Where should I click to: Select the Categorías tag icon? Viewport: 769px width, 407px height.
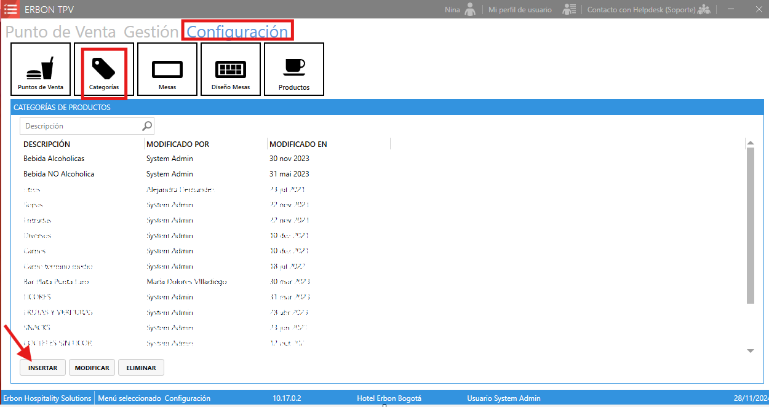point(103,69)
